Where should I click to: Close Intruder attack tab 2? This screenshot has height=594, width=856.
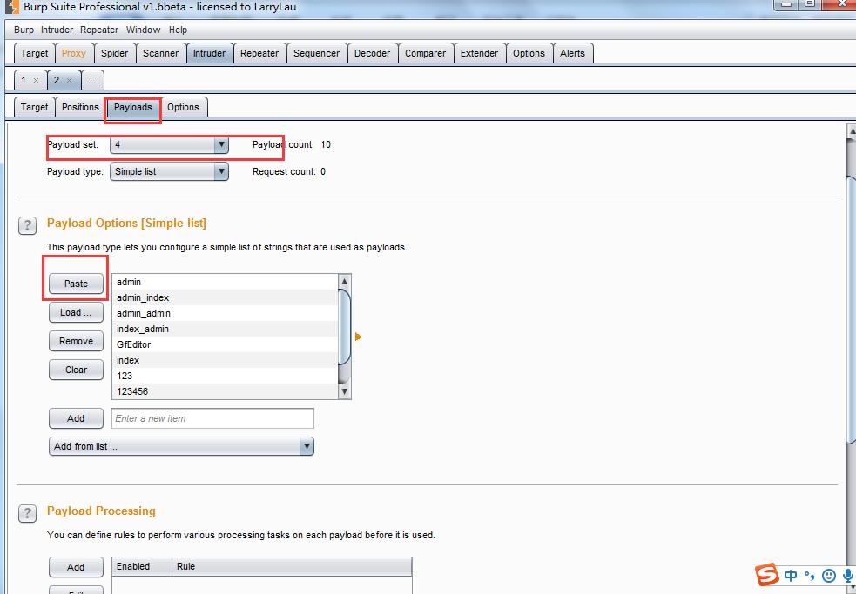click(x=70, y=81)
